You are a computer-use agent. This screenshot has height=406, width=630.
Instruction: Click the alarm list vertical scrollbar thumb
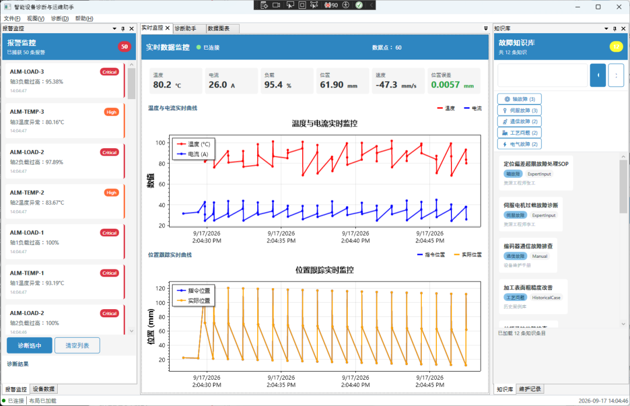coord(131,83)
